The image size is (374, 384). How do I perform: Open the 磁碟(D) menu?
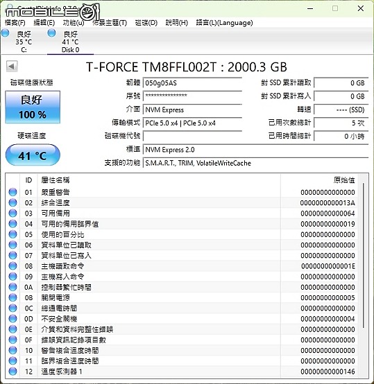coord(146,23)
